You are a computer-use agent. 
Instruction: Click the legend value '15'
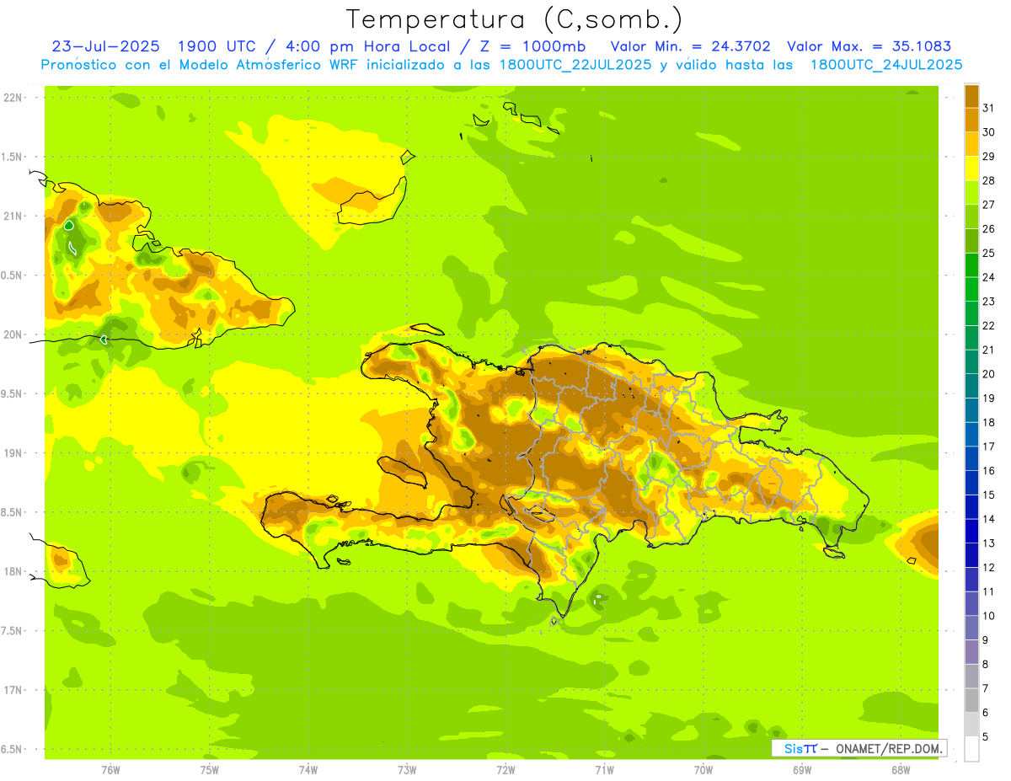(989, 495)
